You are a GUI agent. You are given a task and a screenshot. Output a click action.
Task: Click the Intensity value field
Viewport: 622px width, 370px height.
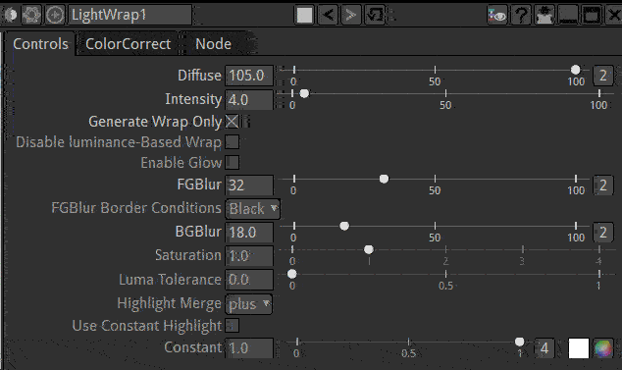click(x=249, y=99)
